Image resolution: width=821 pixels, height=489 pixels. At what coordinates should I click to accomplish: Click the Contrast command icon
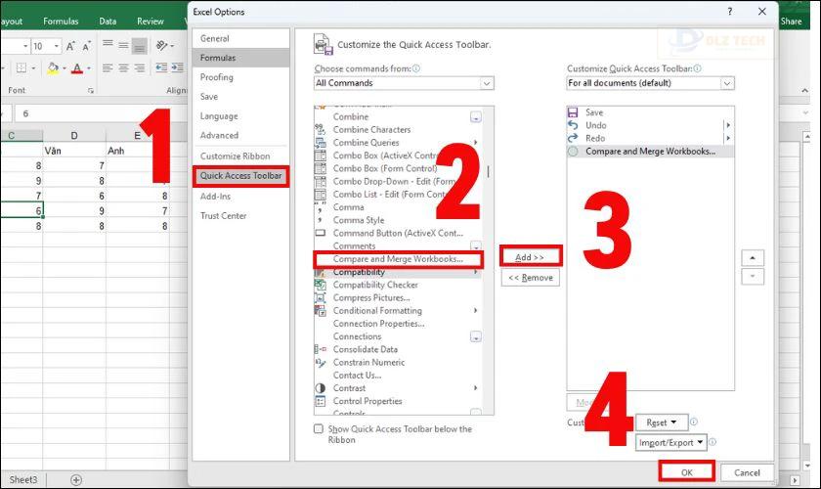click(x=320, y=388)
